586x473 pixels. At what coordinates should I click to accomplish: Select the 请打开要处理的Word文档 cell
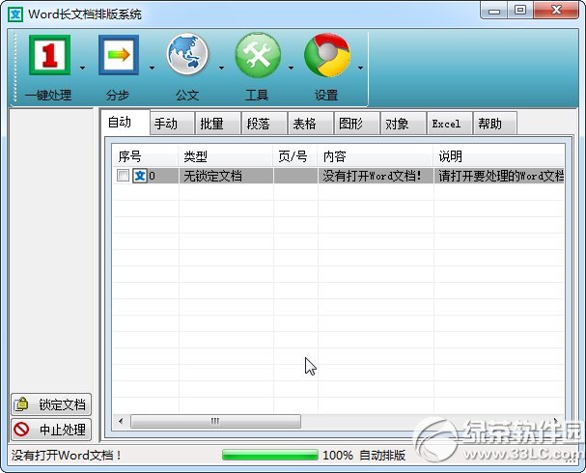click(499, 176)
